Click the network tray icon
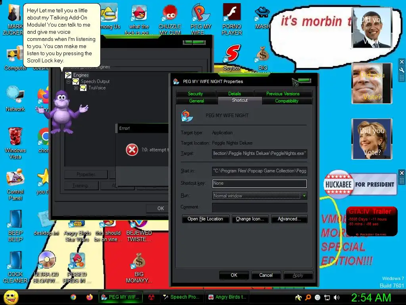The height and width of the screenshot is (305, 406). (327, 297)
